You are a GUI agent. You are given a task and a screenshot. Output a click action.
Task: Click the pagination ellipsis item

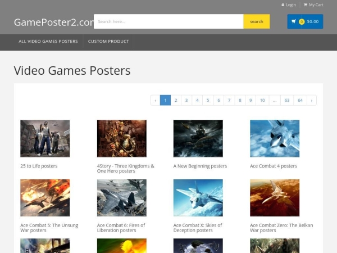tap(275, 100)
